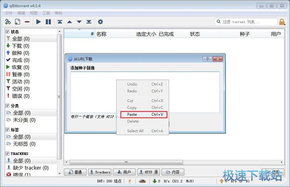Screen dimensions: 290x187
Task: Click the lock icon in toolbar
Action: (282, 22)
